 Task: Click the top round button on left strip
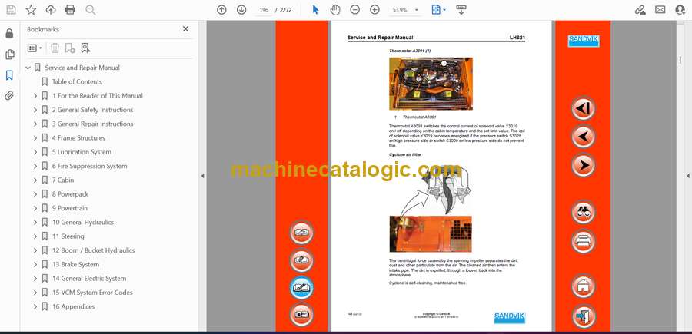301,233
